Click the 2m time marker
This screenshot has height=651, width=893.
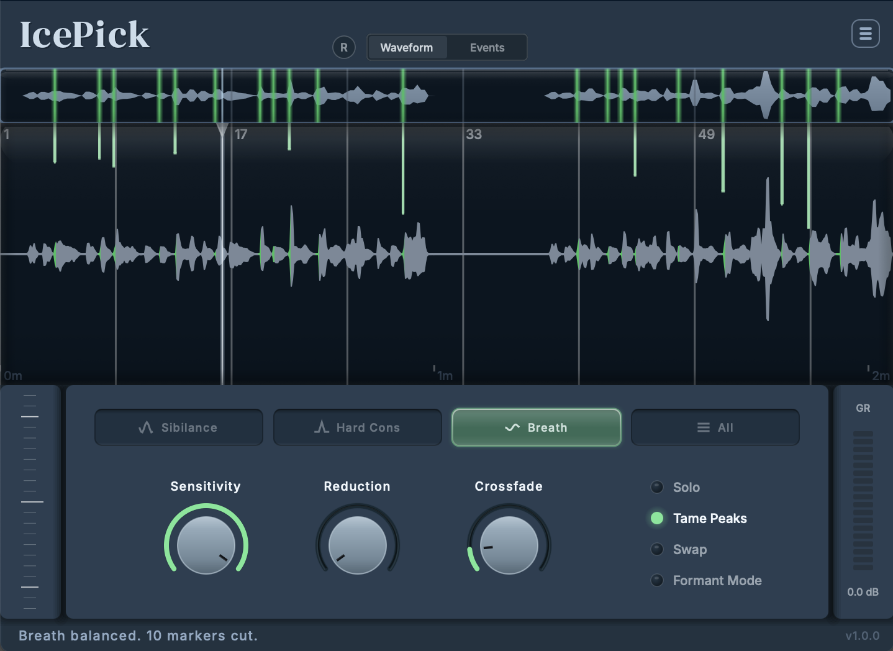881,375
